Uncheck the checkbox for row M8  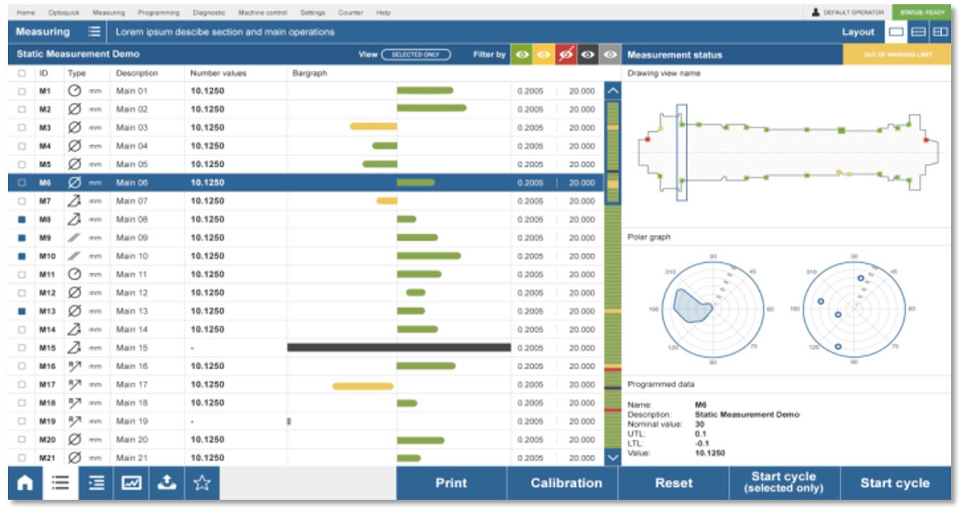(22, 220)
